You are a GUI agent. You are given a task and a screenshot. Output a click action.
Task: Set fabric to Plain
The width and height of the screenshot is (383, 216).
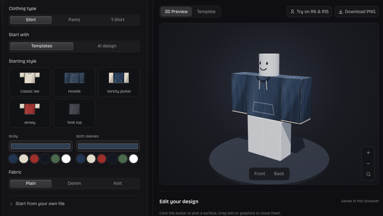click(x=31, y=183)
